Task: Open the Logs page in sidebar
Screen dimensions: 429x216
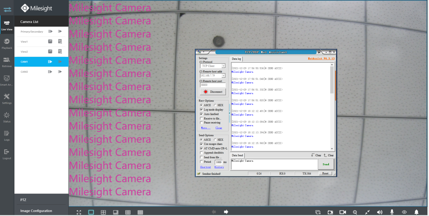Action: coord(7,136)
